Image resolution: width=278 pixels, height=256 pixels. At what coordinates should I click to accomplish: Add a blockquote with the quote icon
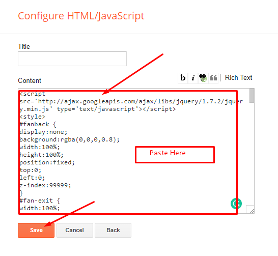(x=213, y=78)
